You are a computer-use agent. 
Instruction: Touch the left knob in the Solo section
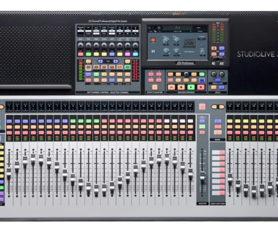(x=214, y=74)
